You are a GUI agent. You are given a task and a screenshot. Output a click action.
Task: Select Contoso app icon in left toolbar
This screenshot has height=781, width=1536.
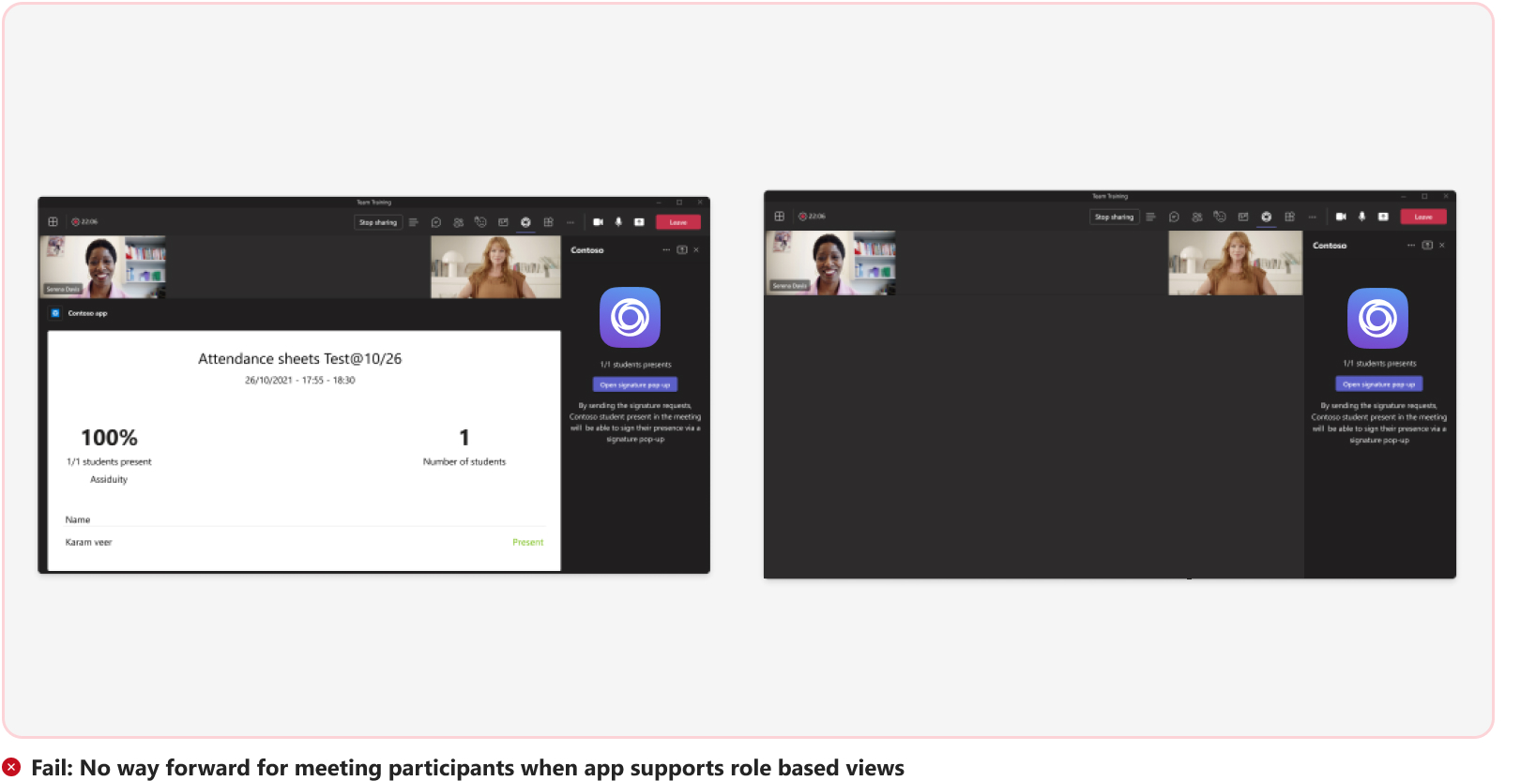pyautogui.click(x=525, y=222)
